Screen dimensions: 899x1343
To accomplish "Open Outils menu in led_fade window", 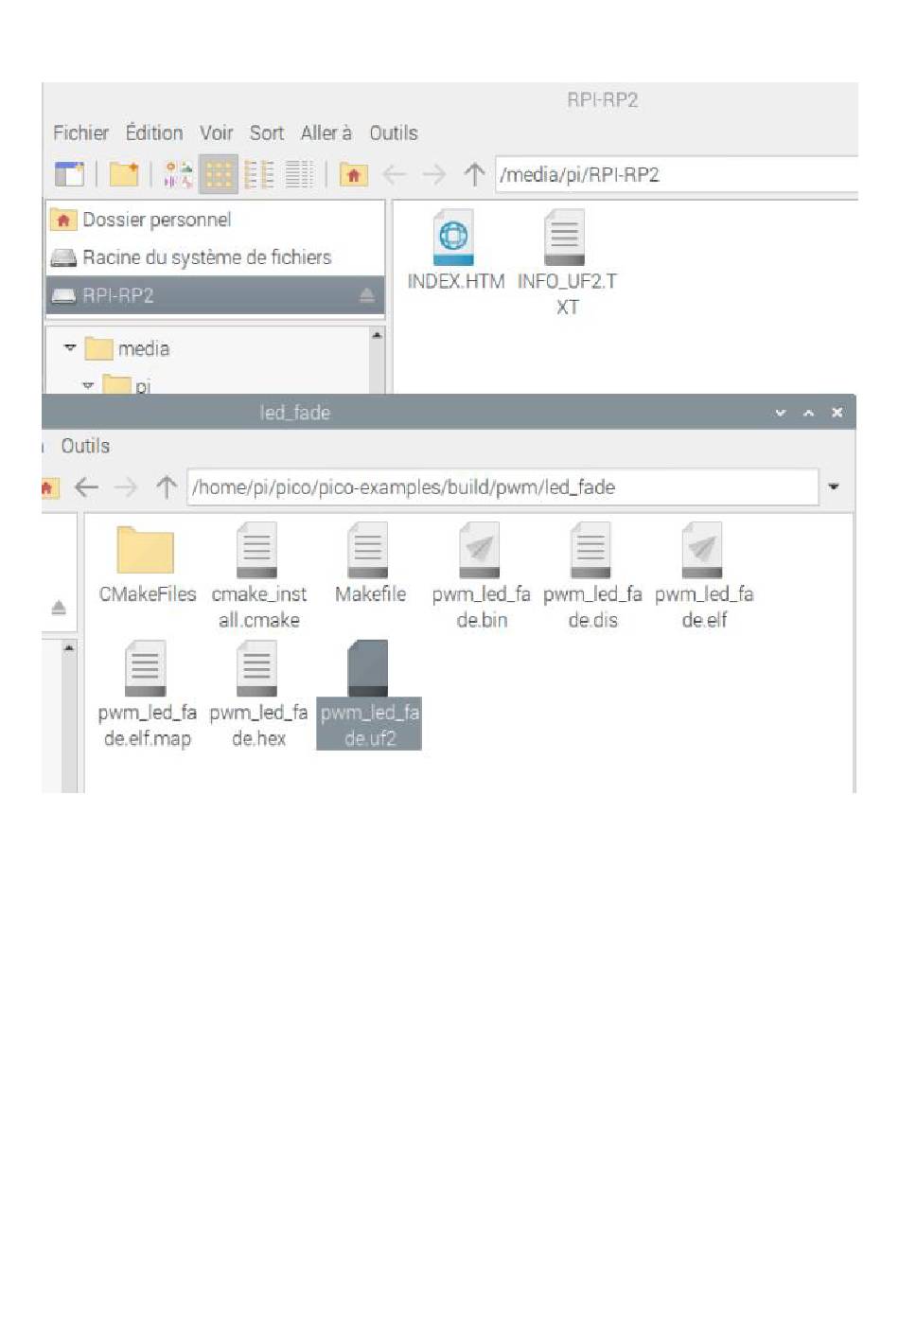I will (x=85, y=446).
